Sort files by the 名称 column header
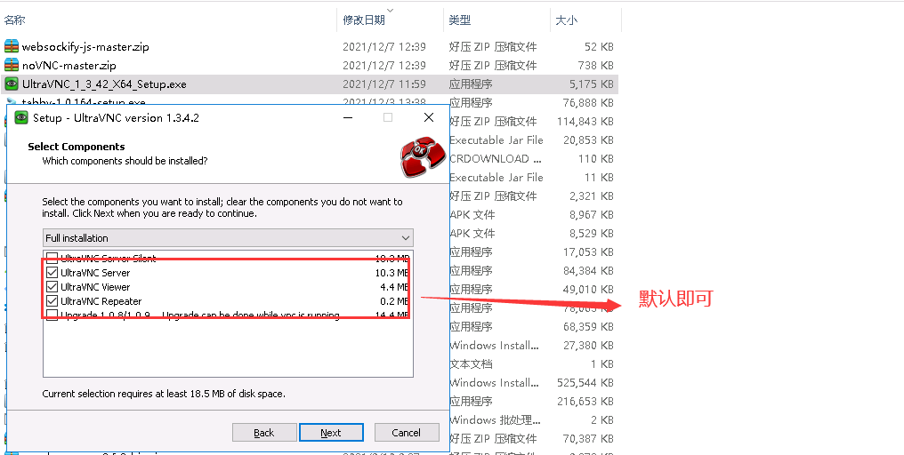This screenshot has width=904, height=455. pyautogui.click(x=15, y=20)
